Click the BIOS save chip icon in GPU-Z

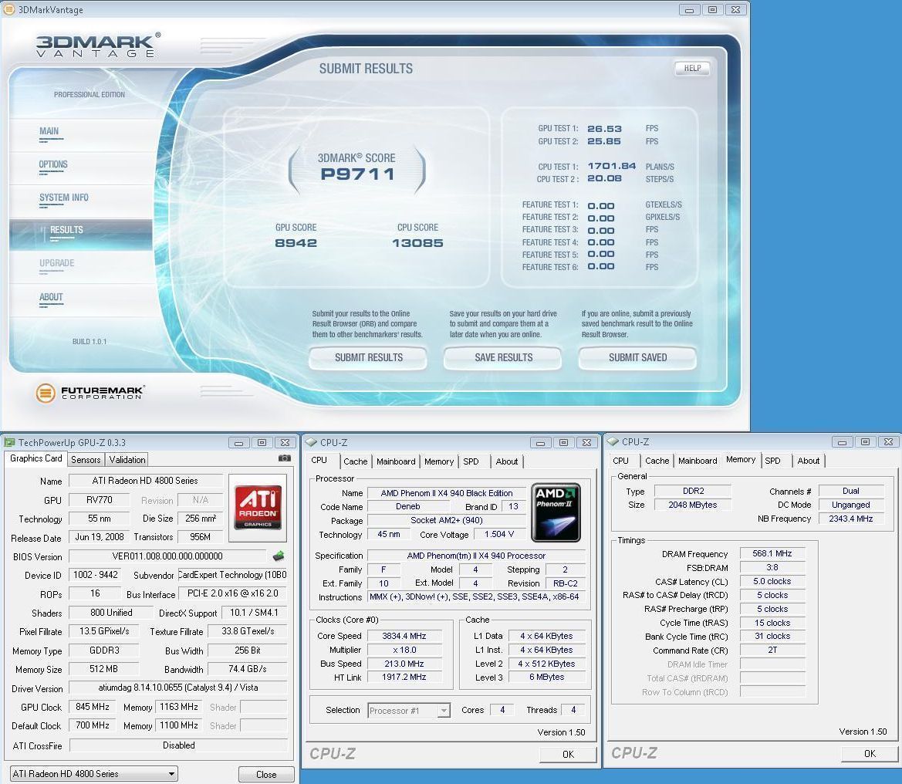coord(279,556)
